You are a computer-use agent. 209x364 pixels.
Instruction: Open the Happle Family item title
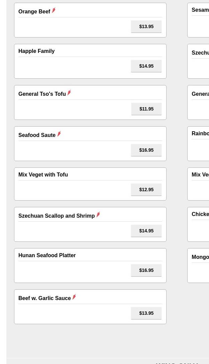(36, 51)
